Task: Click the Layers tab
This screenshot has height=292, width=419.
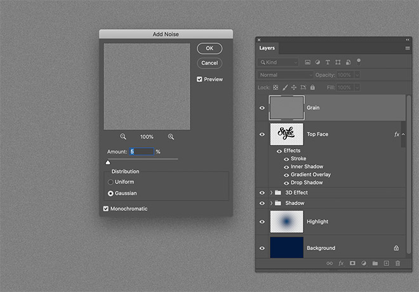Action: pyautogui.click(x=267, y=48)
